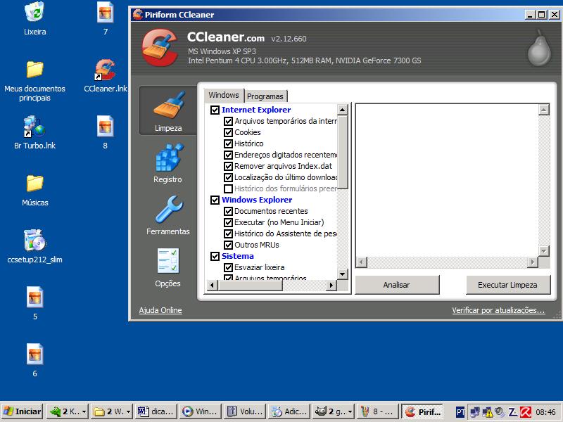The width and height of the screenshot is (563, 422).
Task: Click the Analisar button
Action: coord(397,285)
